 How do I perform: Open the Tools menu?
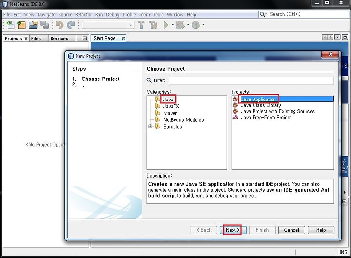[158, 15]
